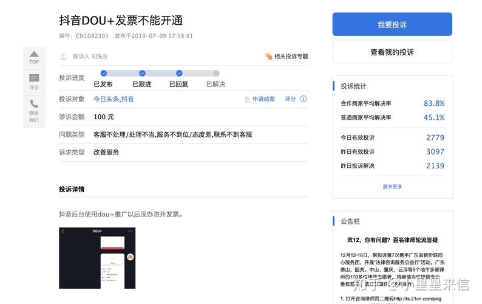The height and width of the screenshot is (304, 482).
Task: Click yesterday's valid complaints value 3097
Action: 435,151
